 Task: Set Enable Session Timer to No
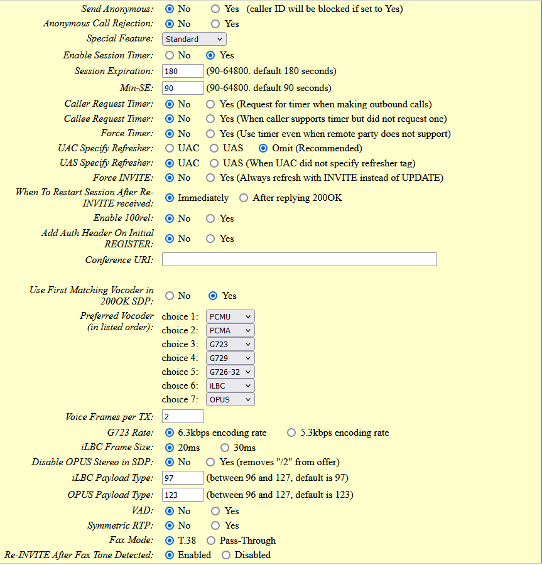(170, 55)
